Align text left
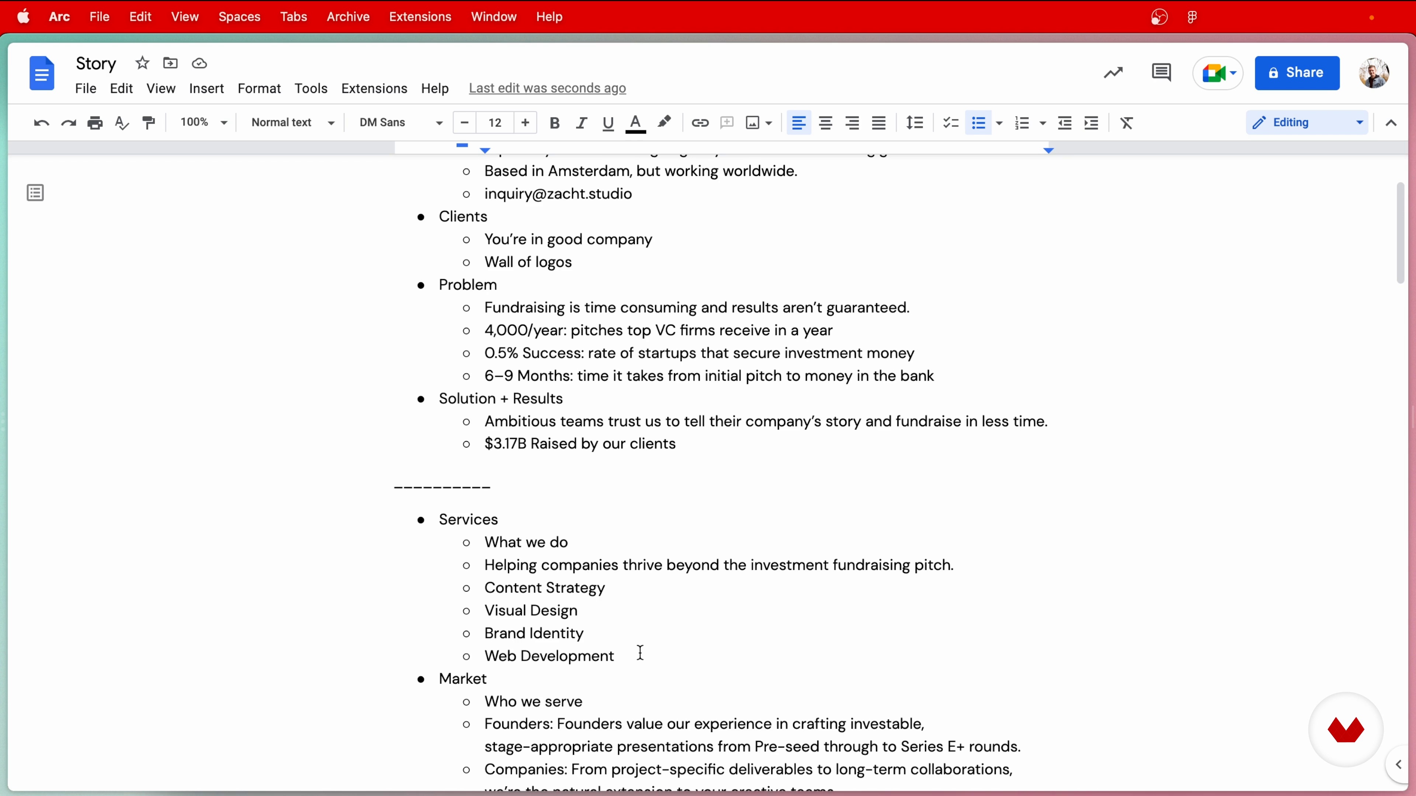The height and width of the screenshot is (796, 1416). (x=799, y=122)
